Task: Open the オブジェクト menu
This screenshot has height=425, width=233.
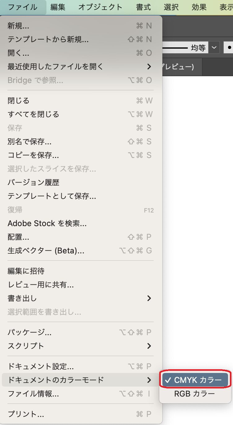Action: [x=100, y=7]
